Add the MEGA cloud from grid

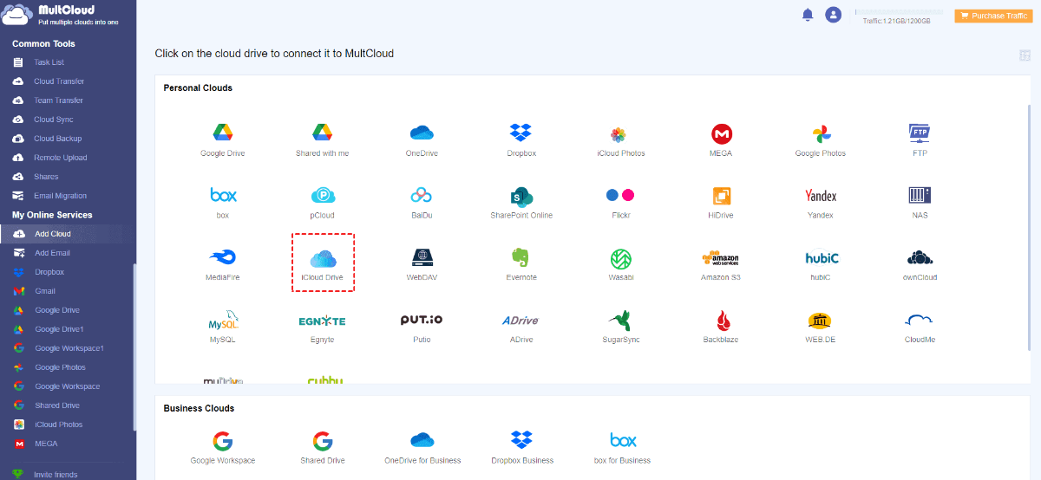[x=721, y=139]
